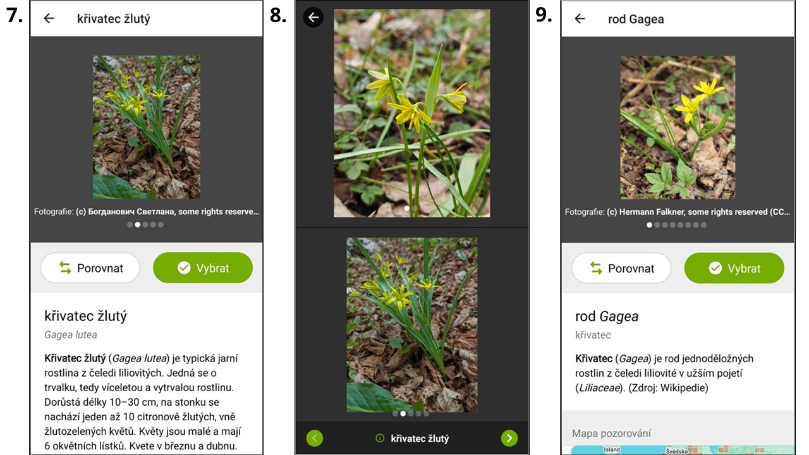This screenshot has width=809, height=455.
Task: Click the Vybrat button on the křivatec žlutý screen
Action: click(x=203, y=268)
